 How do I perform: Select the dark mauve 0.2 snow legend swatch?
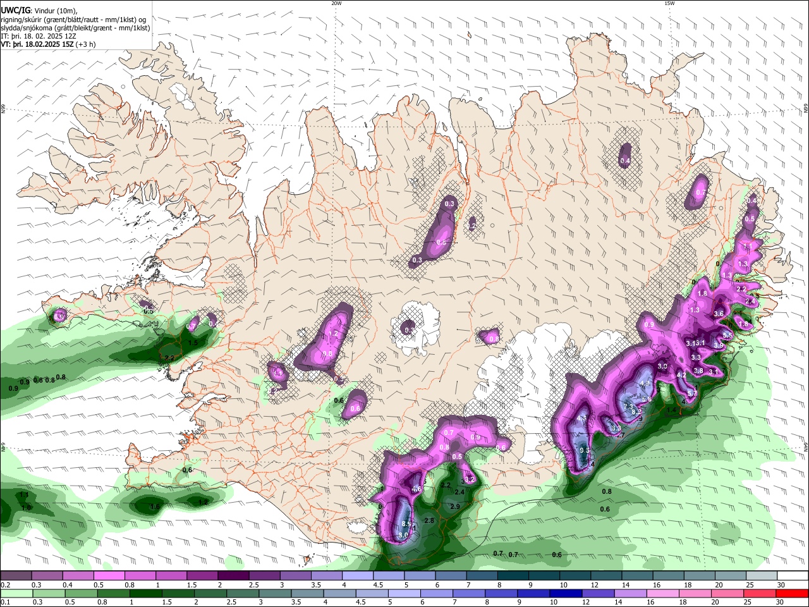pyautogui.click(x=15, y=575)
